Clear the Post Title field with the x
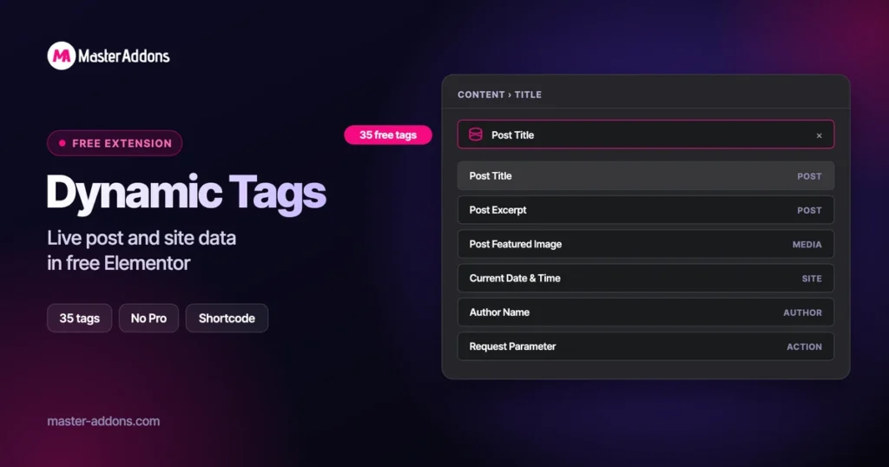The width and height of the screenshot is (889, 467). [819, 135]
